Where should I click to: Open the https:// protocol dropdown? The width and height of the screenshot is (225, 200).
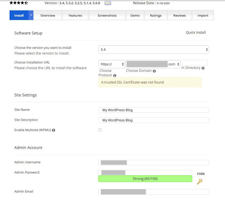112,64
